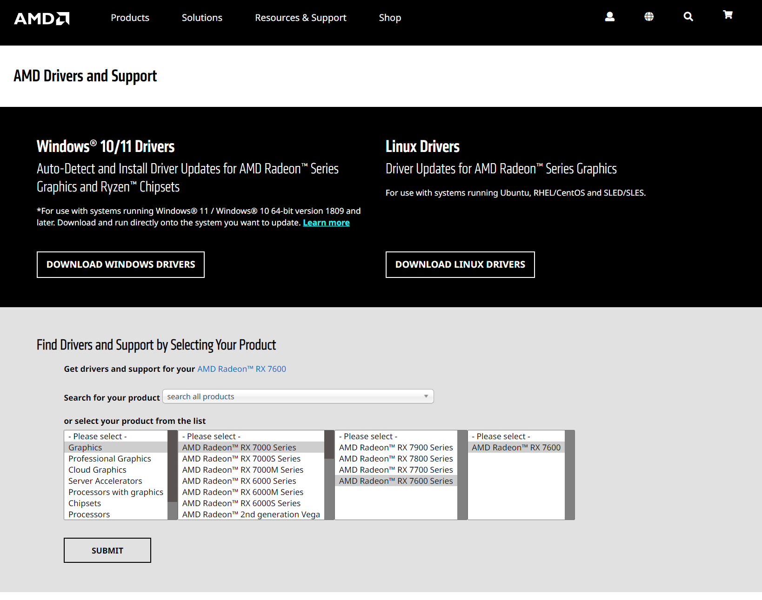This screenshot has width=762, height=600.
Task: Click the RX 7900 list scrollbar
Action: [462, 475]
